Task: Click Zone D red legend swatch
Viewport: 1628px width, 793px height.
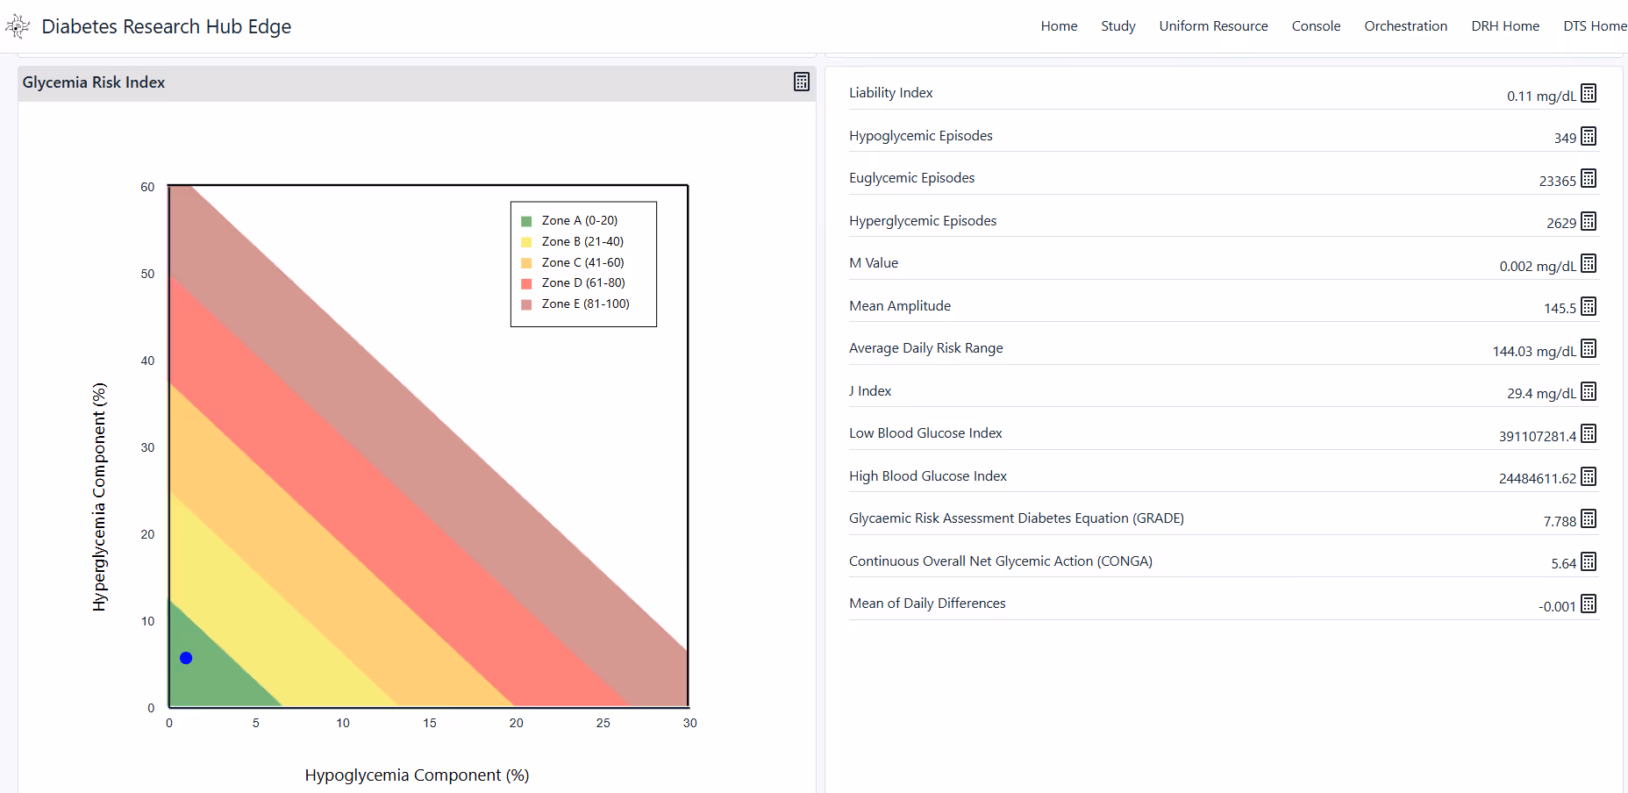Action: [526, 283]
